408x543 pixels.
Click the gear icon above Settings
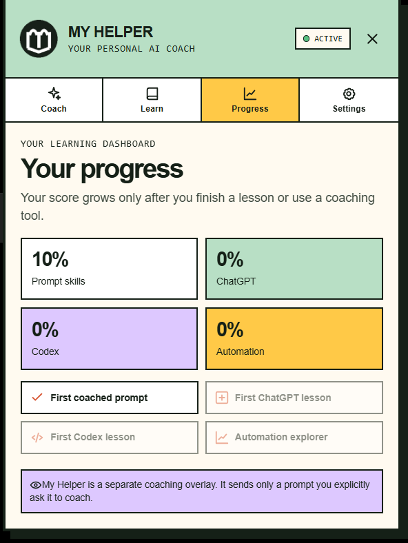pyautogui.click(x=349, y=94)
